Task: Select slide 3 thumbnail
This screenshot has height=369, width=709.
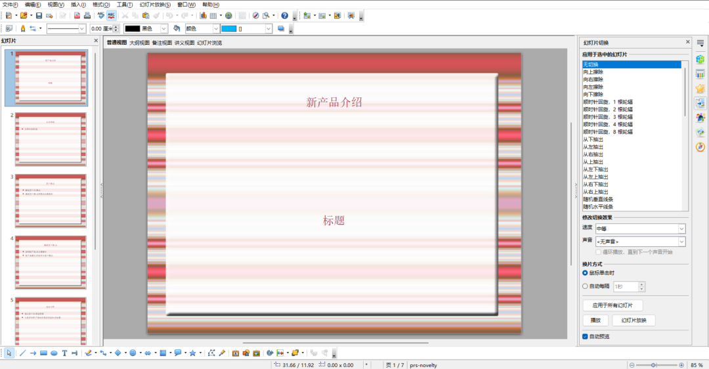Action: click(x=51, y=200)
